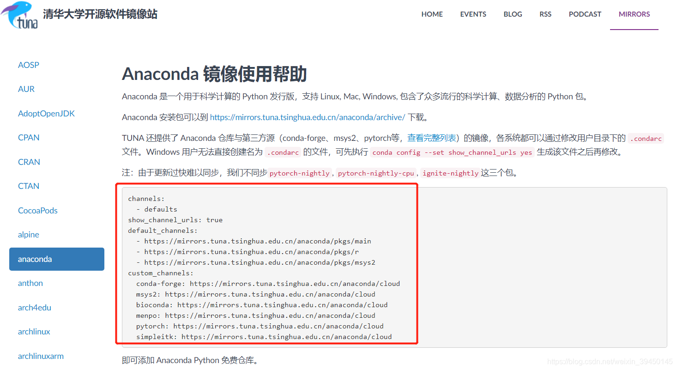This screenshot has height=370, width=677.
Task: Open archlinux in the sidebar
Action: point(34,332)
